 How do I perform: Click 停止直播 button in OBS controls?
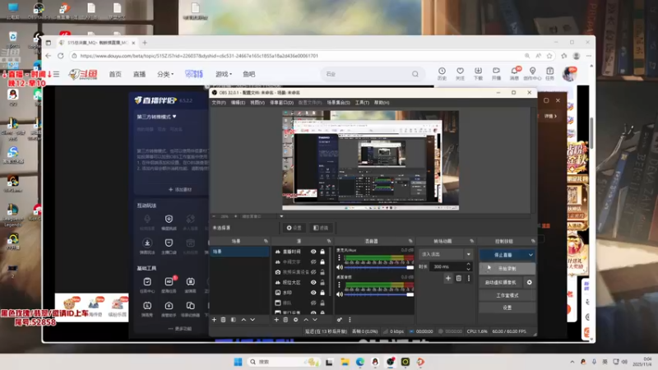(503, 255)
